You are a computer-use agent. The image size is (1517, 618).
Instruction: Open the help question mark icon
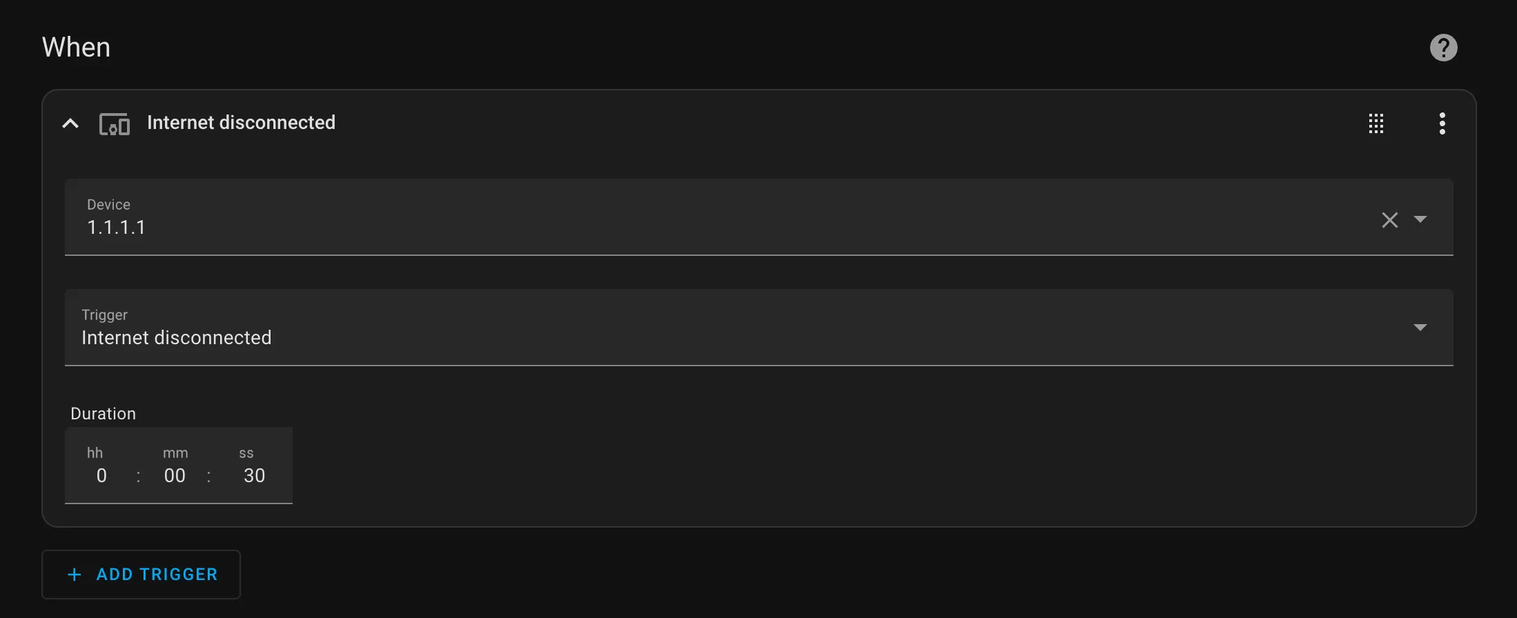point(1443,48)
